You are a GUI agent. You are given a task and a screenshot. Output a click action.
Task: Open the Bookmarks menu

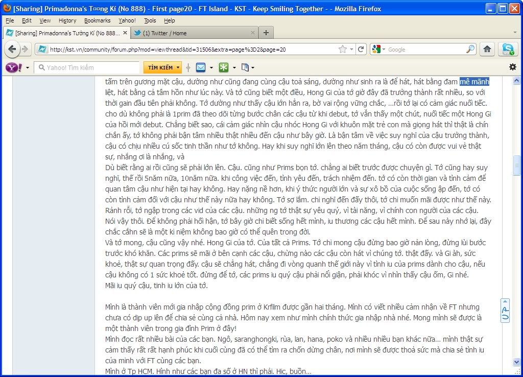pos(98,20)
